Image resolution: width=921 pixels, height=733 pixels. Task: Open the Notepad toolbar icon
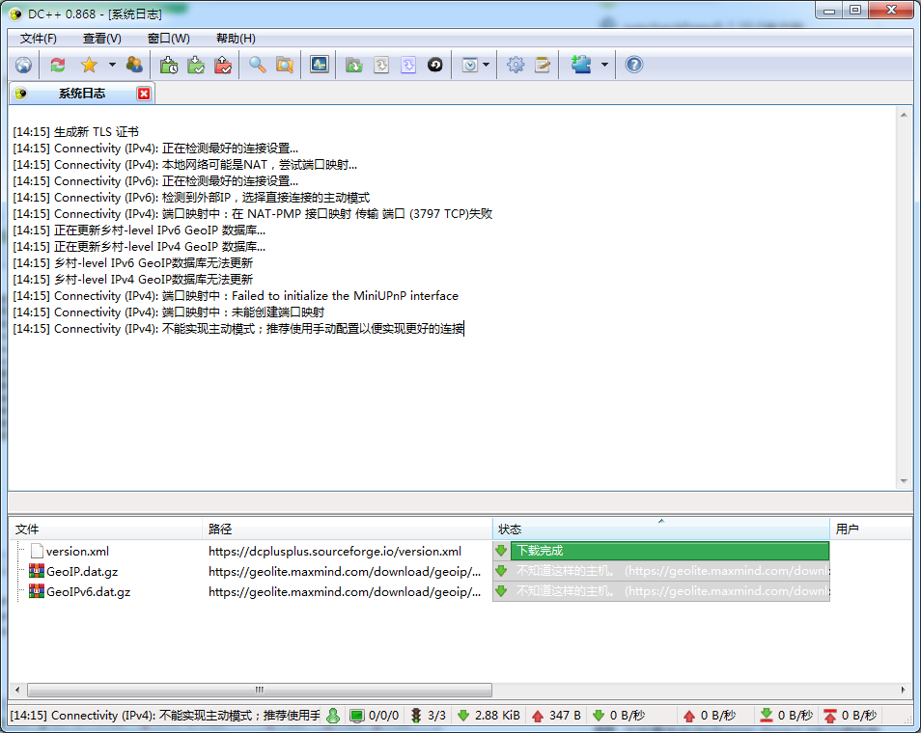click(x=543, y=66)
